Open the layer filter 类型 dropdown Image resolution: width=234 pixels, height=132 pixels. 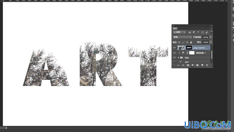[179, 32]
